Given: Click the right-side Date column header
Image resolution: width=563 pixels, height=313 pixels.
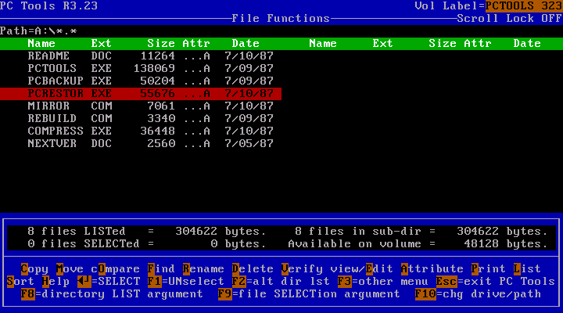Looking at the screenshot, I should click(x=527, y=44).
